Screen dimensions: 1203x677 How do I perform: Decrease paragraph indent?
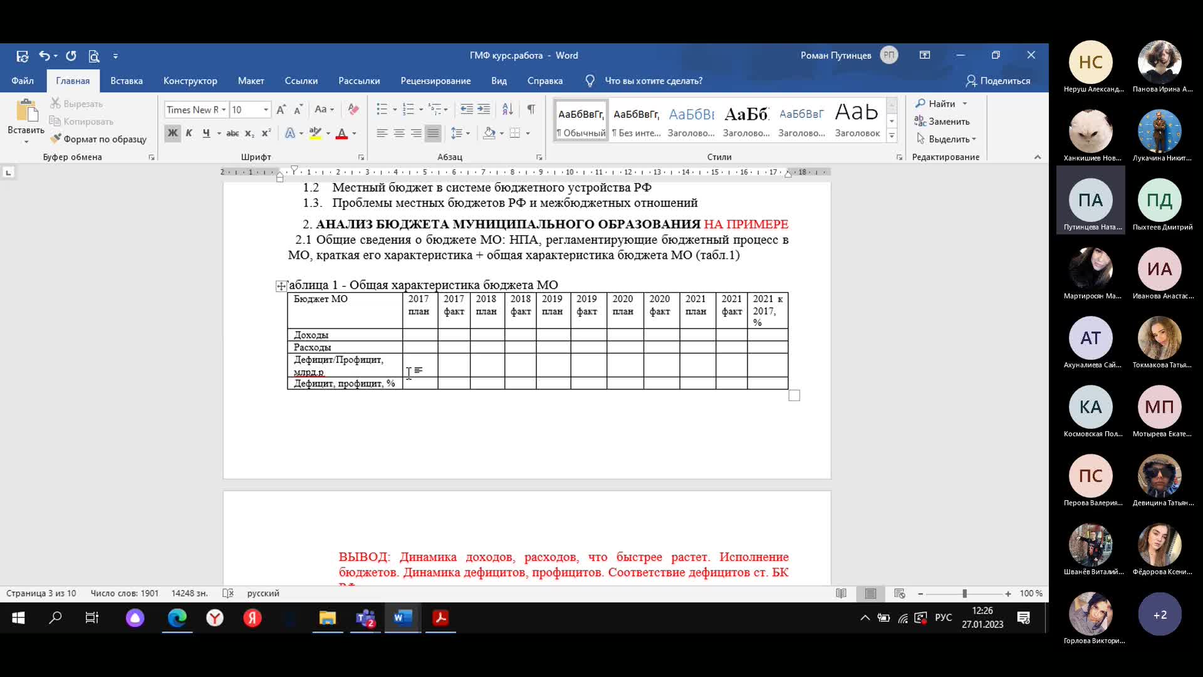pyautogui.click(x=467, y=110)
